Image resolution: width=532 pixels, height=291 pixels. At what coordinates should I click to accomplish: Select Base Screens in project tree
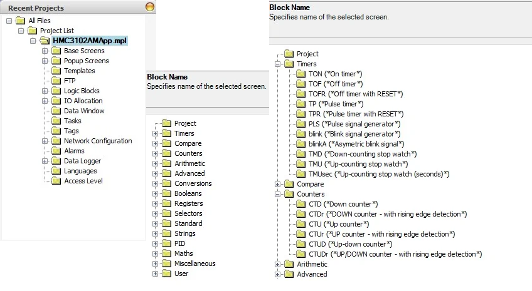point(84,51)
